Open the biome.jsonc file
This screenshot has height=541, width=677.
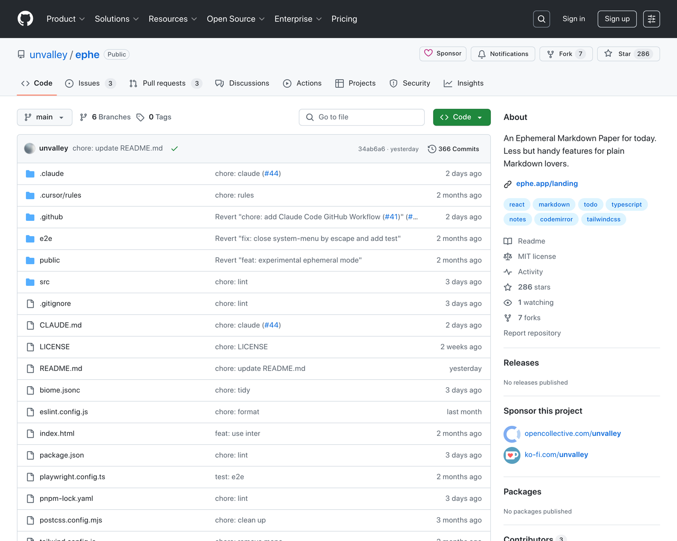60,390
